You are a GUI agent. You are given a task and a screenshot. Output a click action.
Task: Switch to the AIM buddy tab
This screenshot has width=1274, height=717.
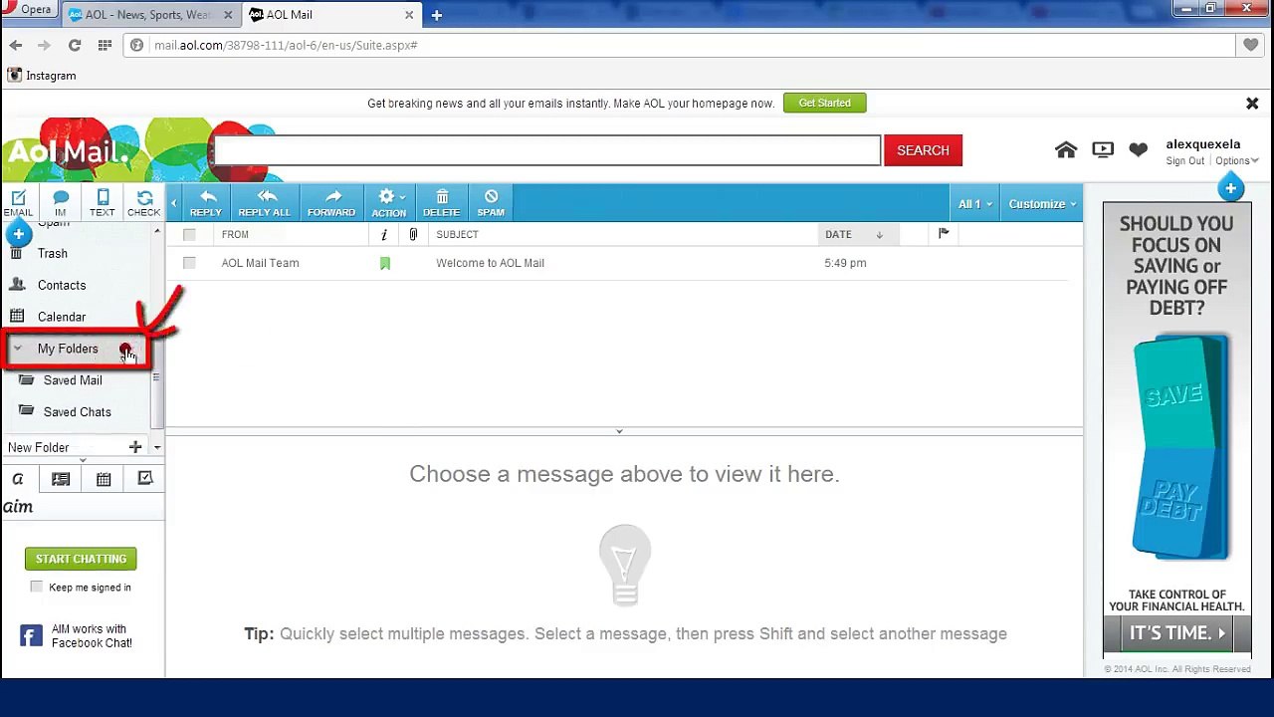[x=18, y=479]
